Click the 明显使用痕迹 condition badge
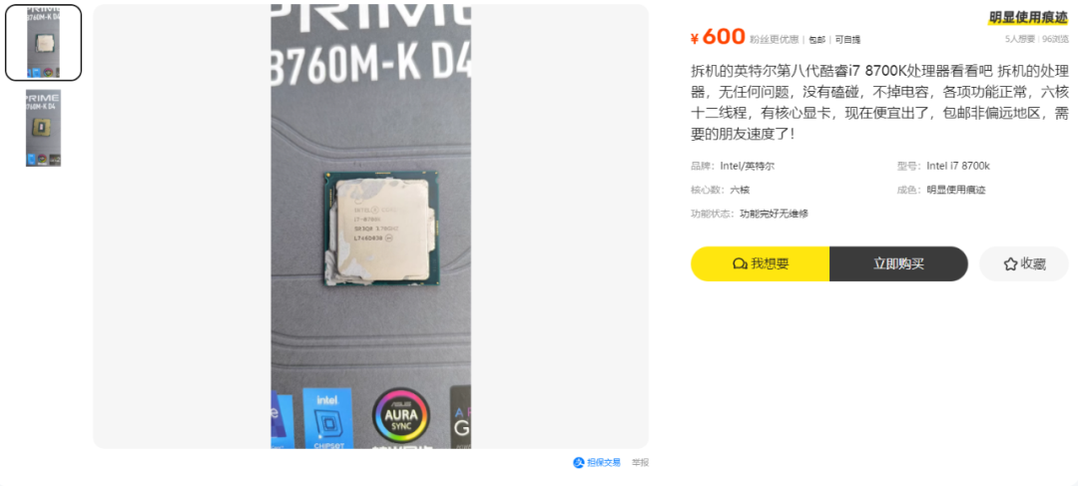 point(1028,18)
